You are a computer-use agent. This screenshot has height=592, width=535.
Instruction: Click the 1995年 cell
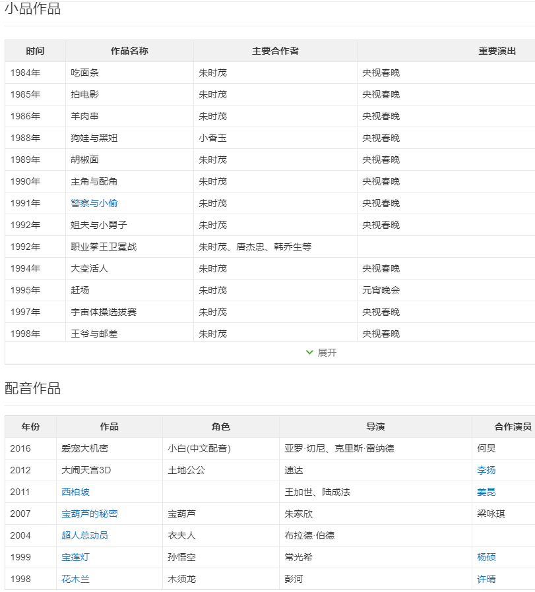click(x=36, y=290)
